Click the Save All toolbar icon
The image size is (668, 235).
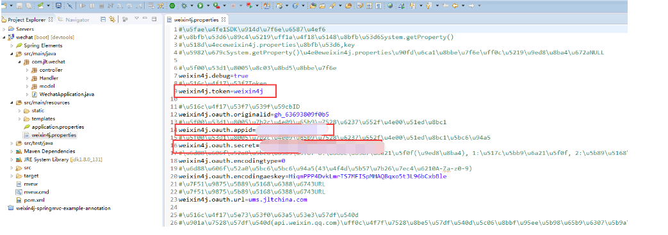(28, 6)
